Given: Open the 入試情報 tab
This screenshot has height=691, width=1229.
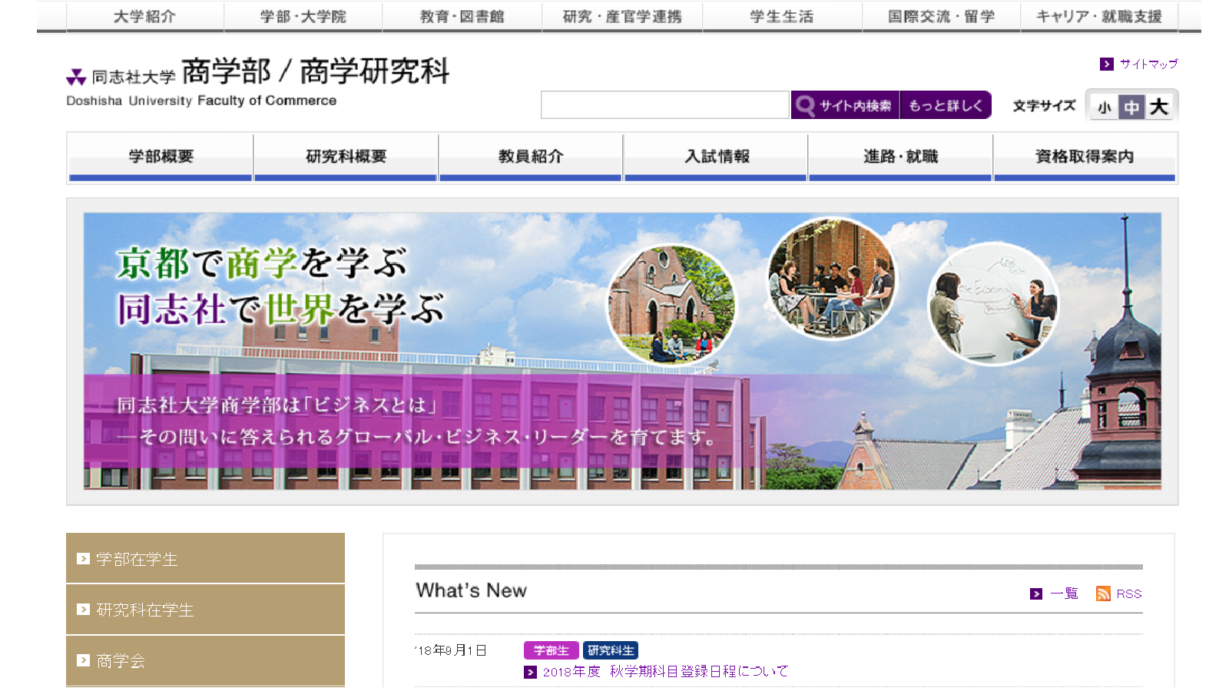Looking at the screenshot, I should [x=716, y=157].
